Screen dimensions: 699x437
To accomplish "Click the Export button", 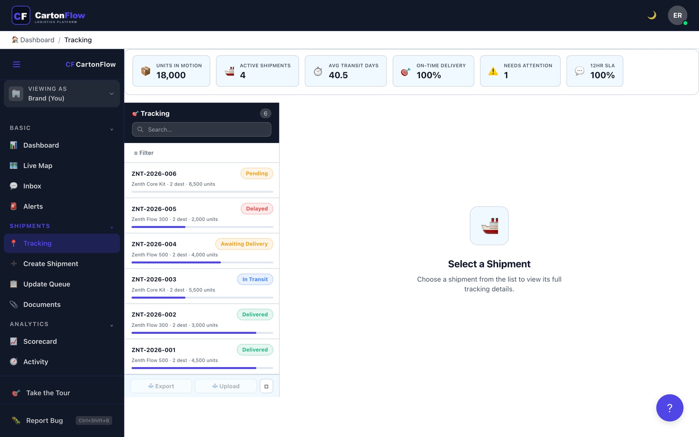I will point(161,386).
